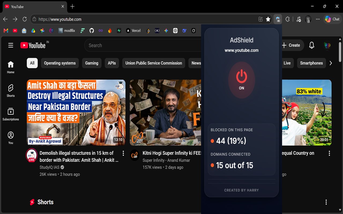Viewport: 343px width, 214px height.
Task: Open a new browser tab
Action: (72, 6)
